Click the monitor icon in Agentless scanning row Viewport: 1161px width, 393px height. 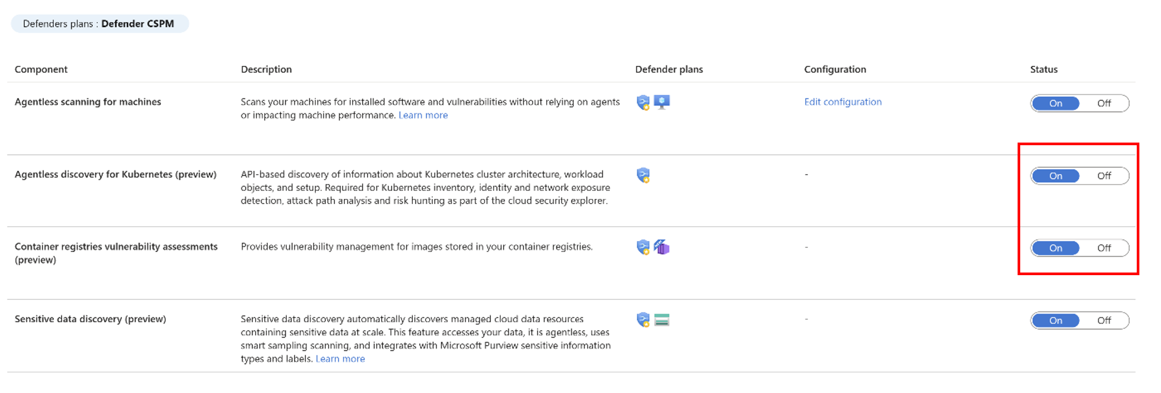tap(662, 102)
